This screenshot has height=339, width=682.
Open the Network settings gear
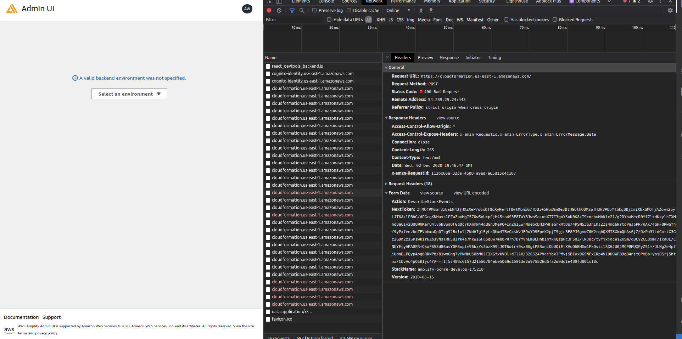670,10
